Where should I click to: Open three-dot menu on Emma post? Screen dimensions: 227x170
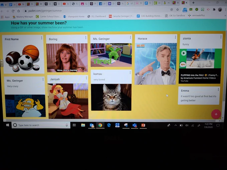pos(218,89)
